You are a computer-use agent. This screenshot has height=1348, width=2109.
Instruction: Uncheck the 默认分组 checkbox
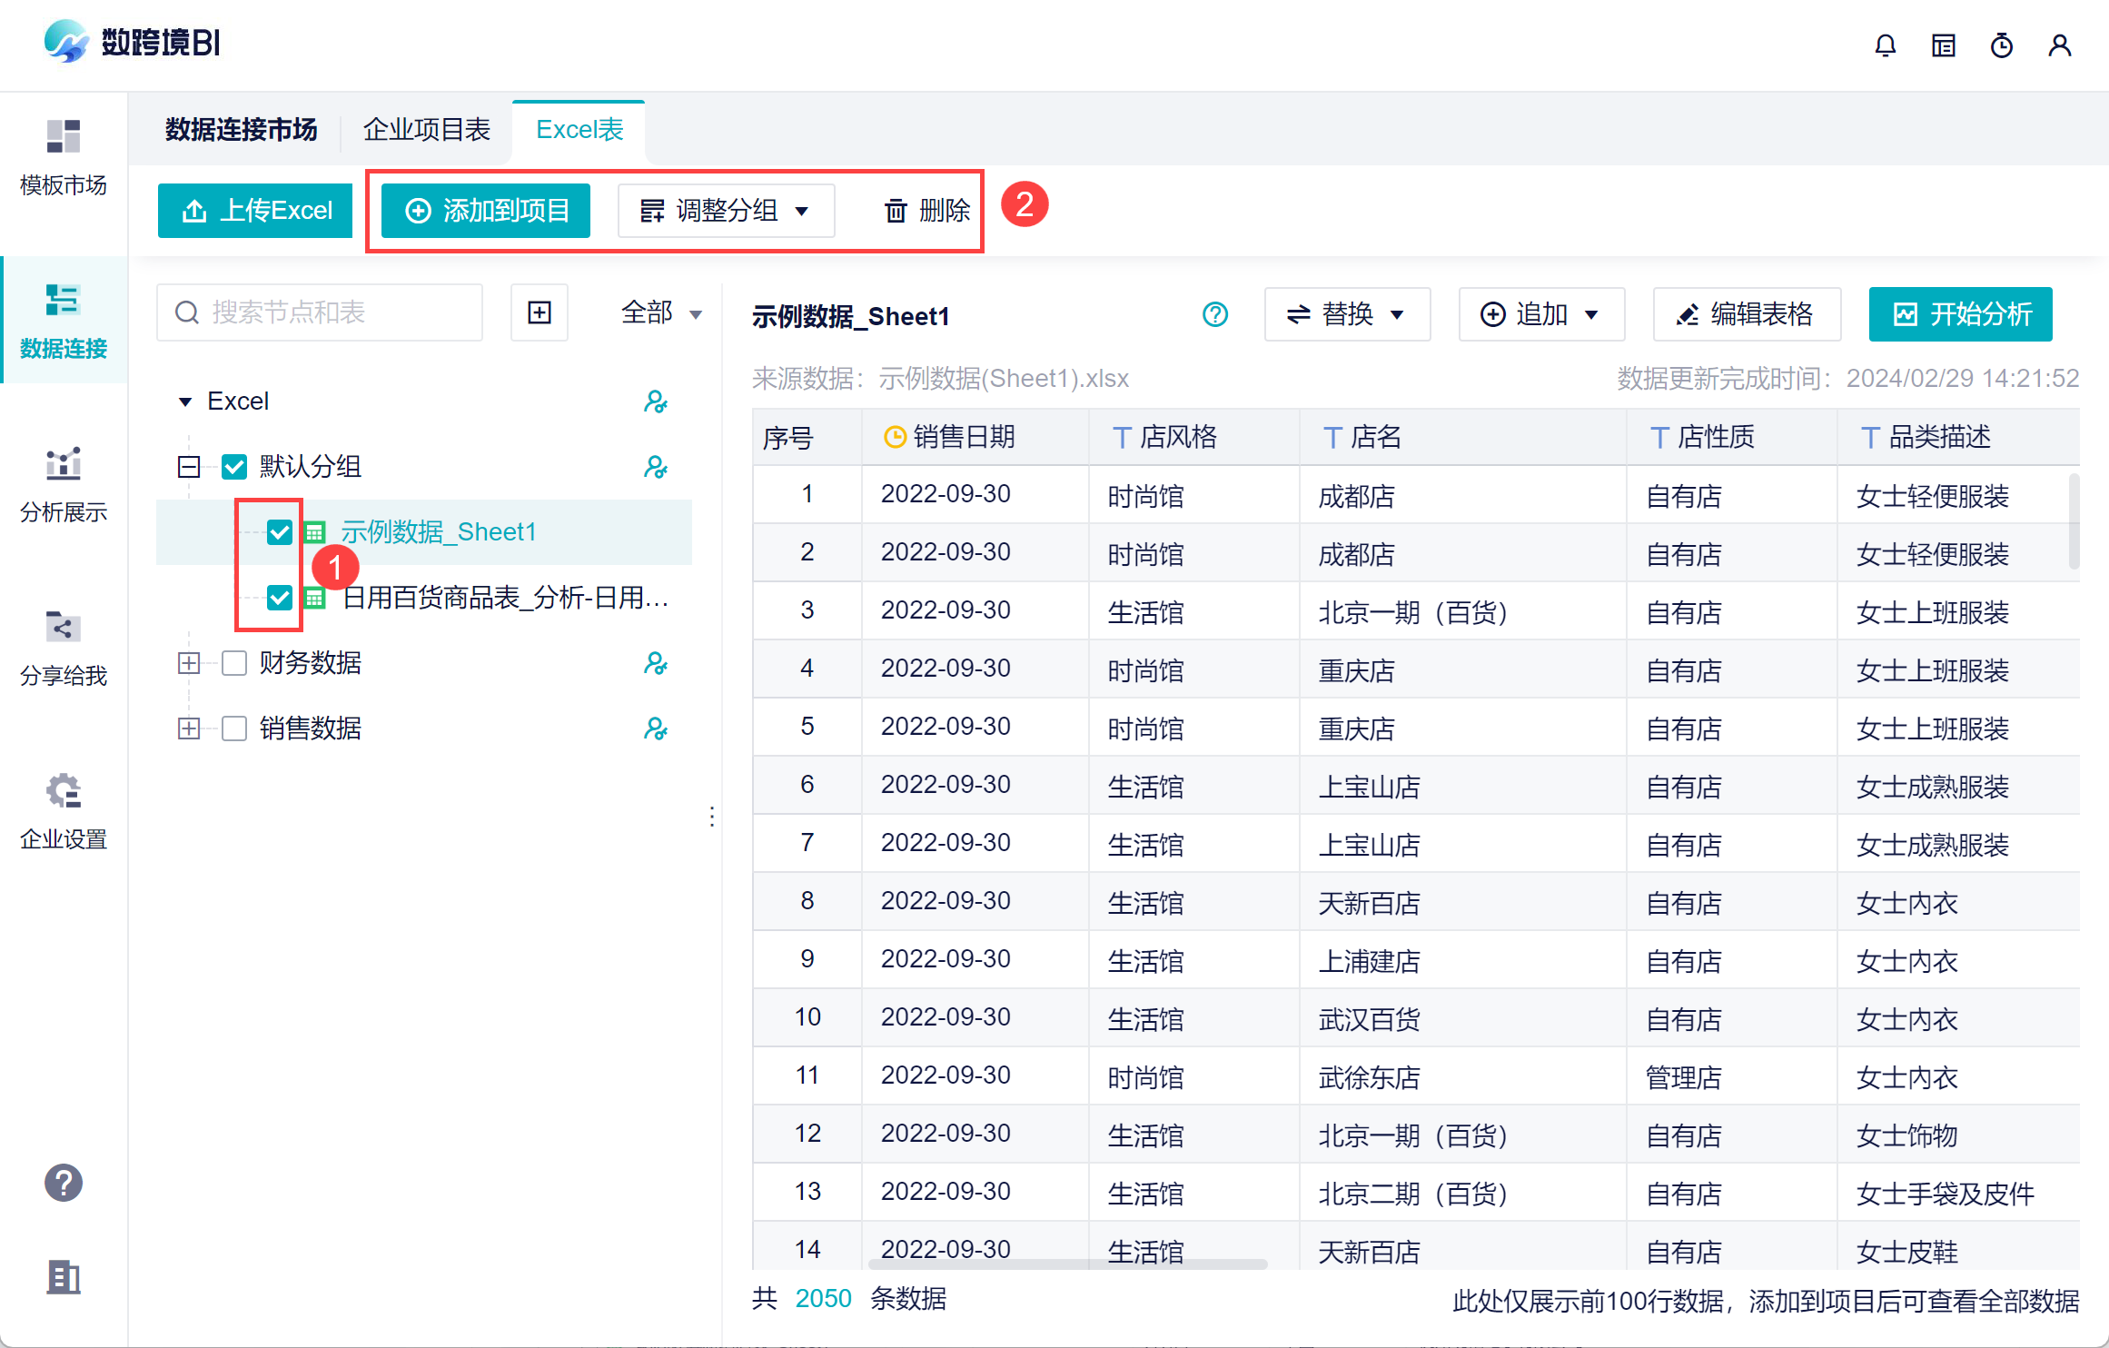[x=234, y=467]
